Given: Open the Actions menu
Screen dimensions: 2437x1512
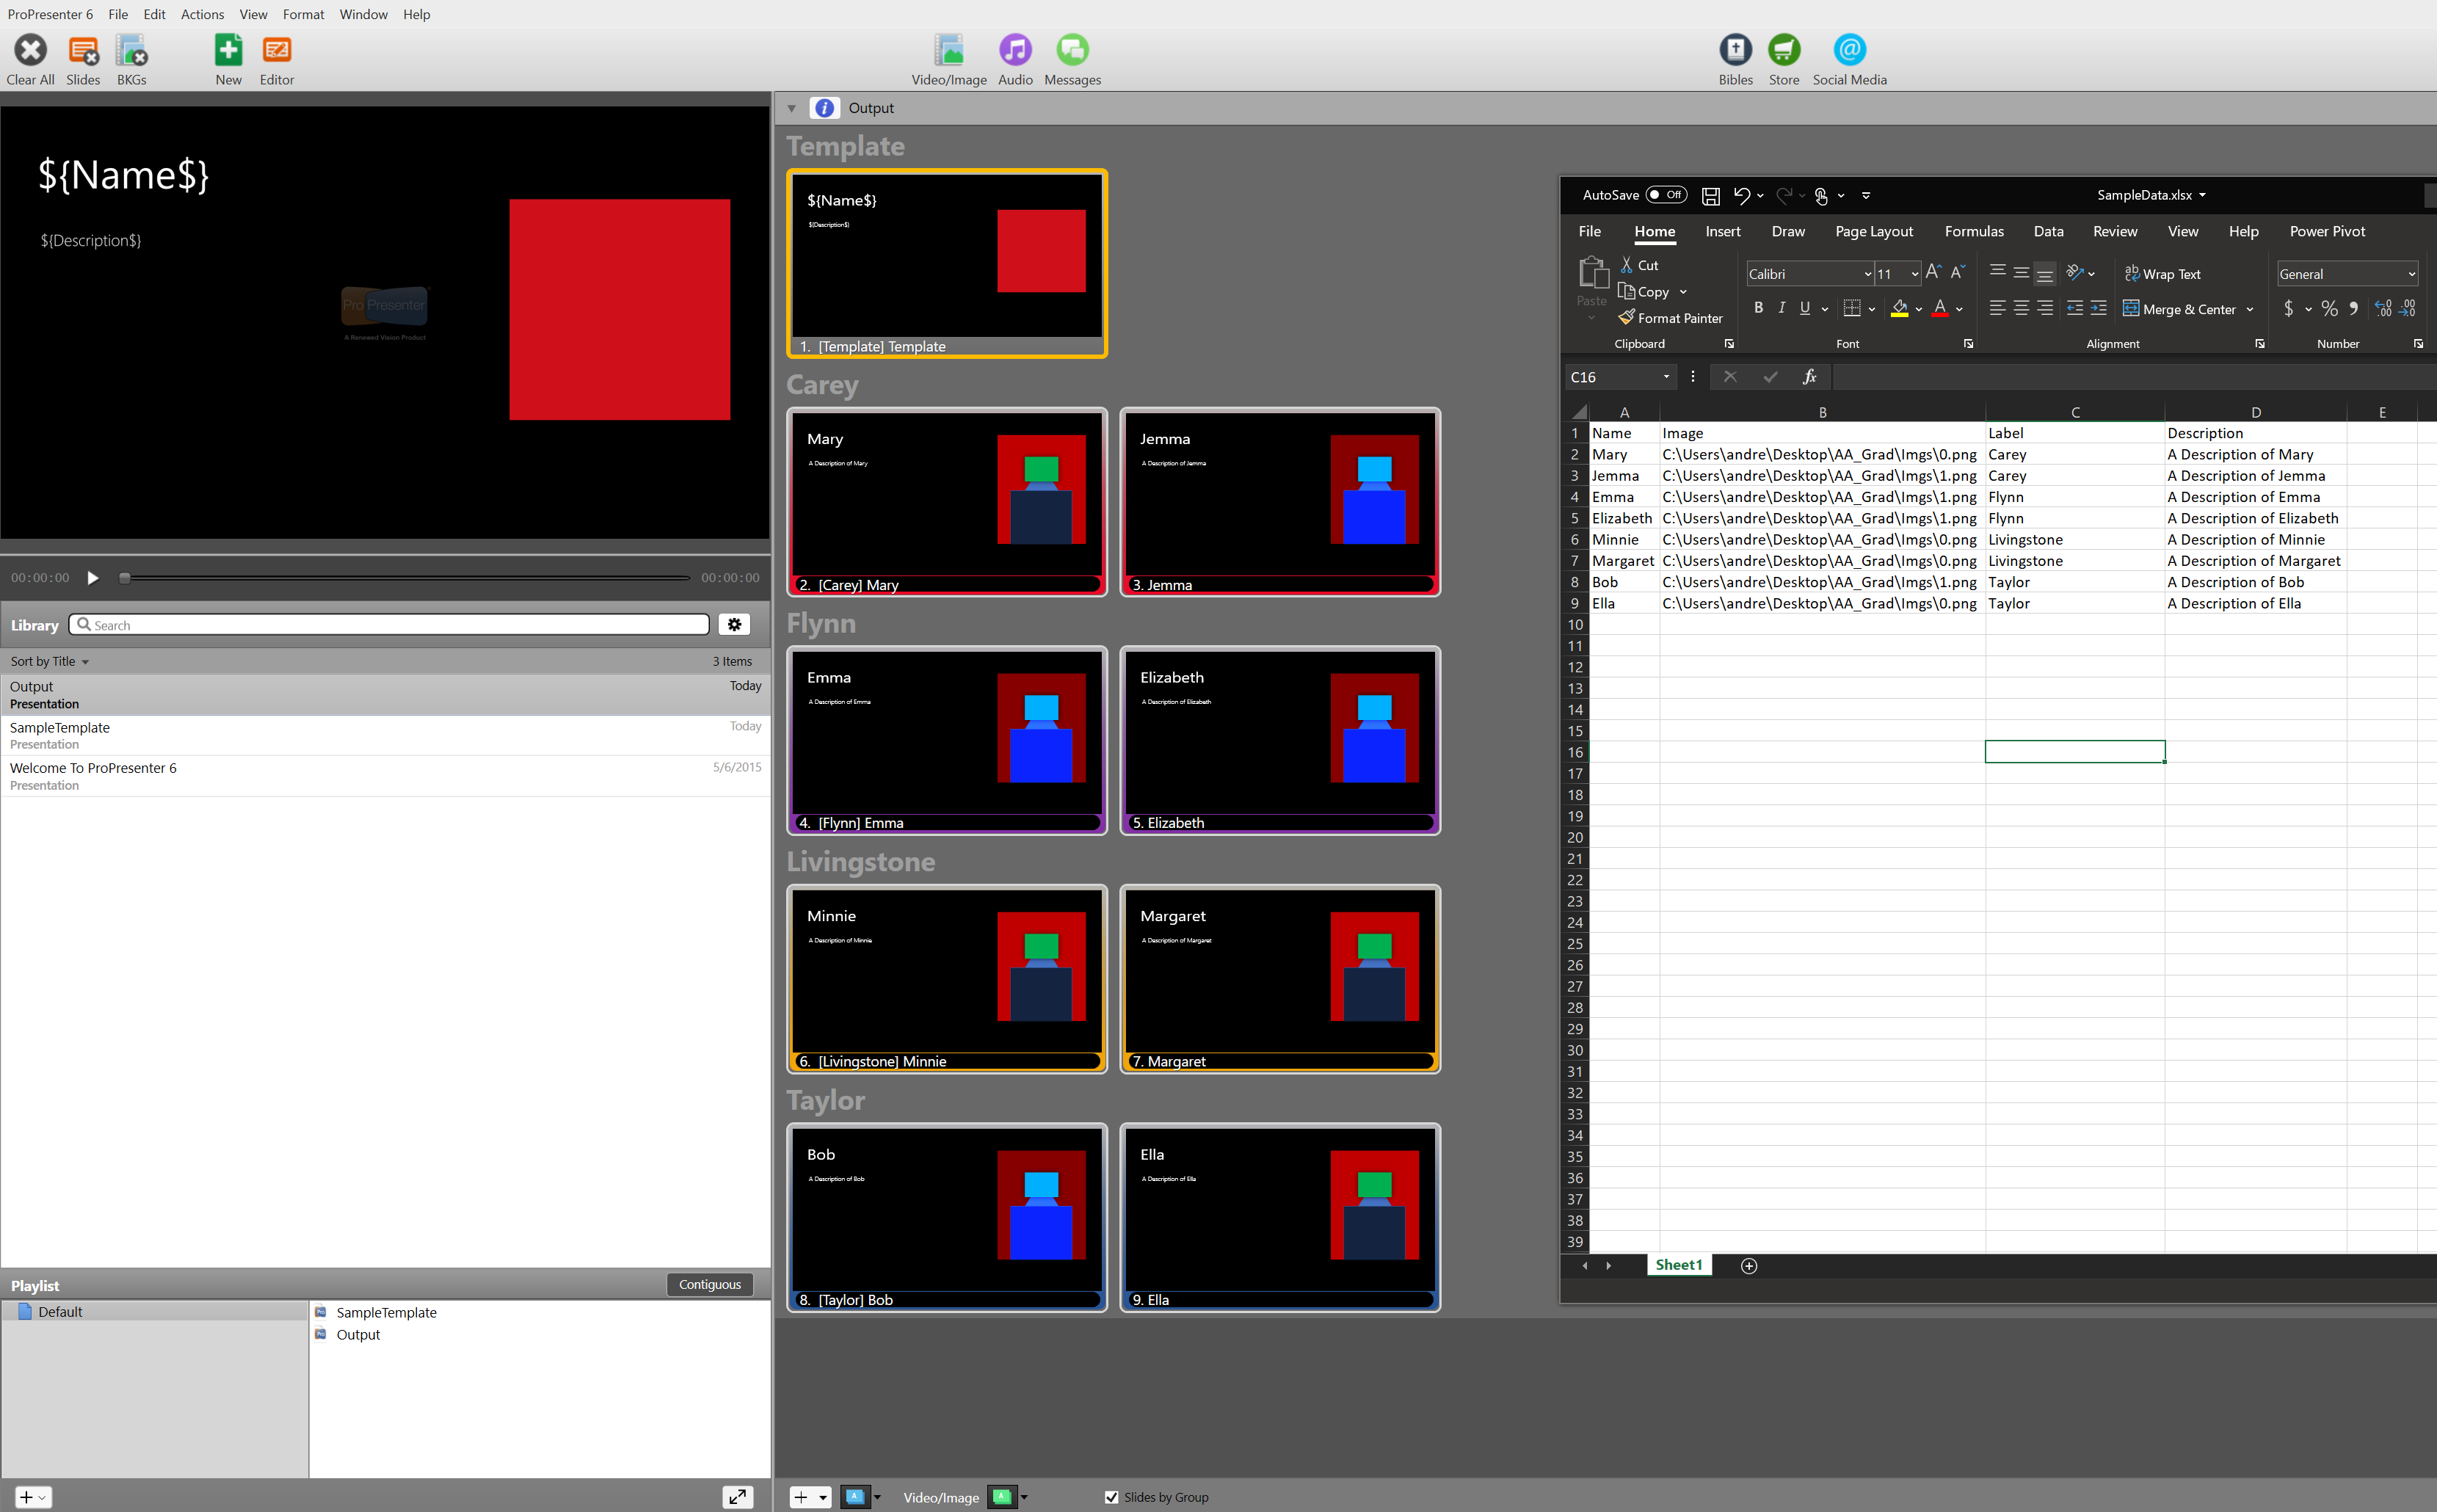Looking at the screenshot, I should tap(202, 14).
